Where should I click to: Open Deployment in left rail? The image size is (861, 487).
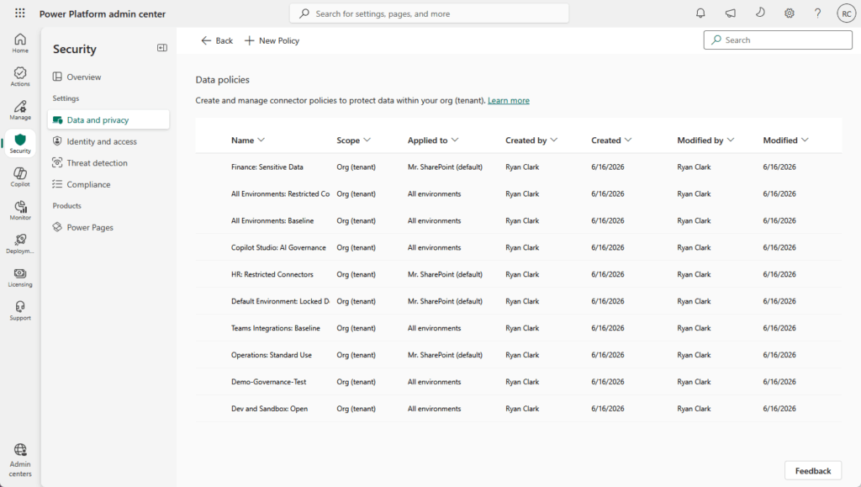pos(20,244)
